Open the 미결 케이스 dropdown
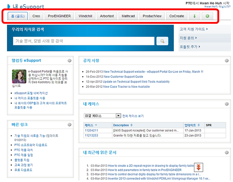The height and width of the screenshot is (182, 233). pos(102,116)
